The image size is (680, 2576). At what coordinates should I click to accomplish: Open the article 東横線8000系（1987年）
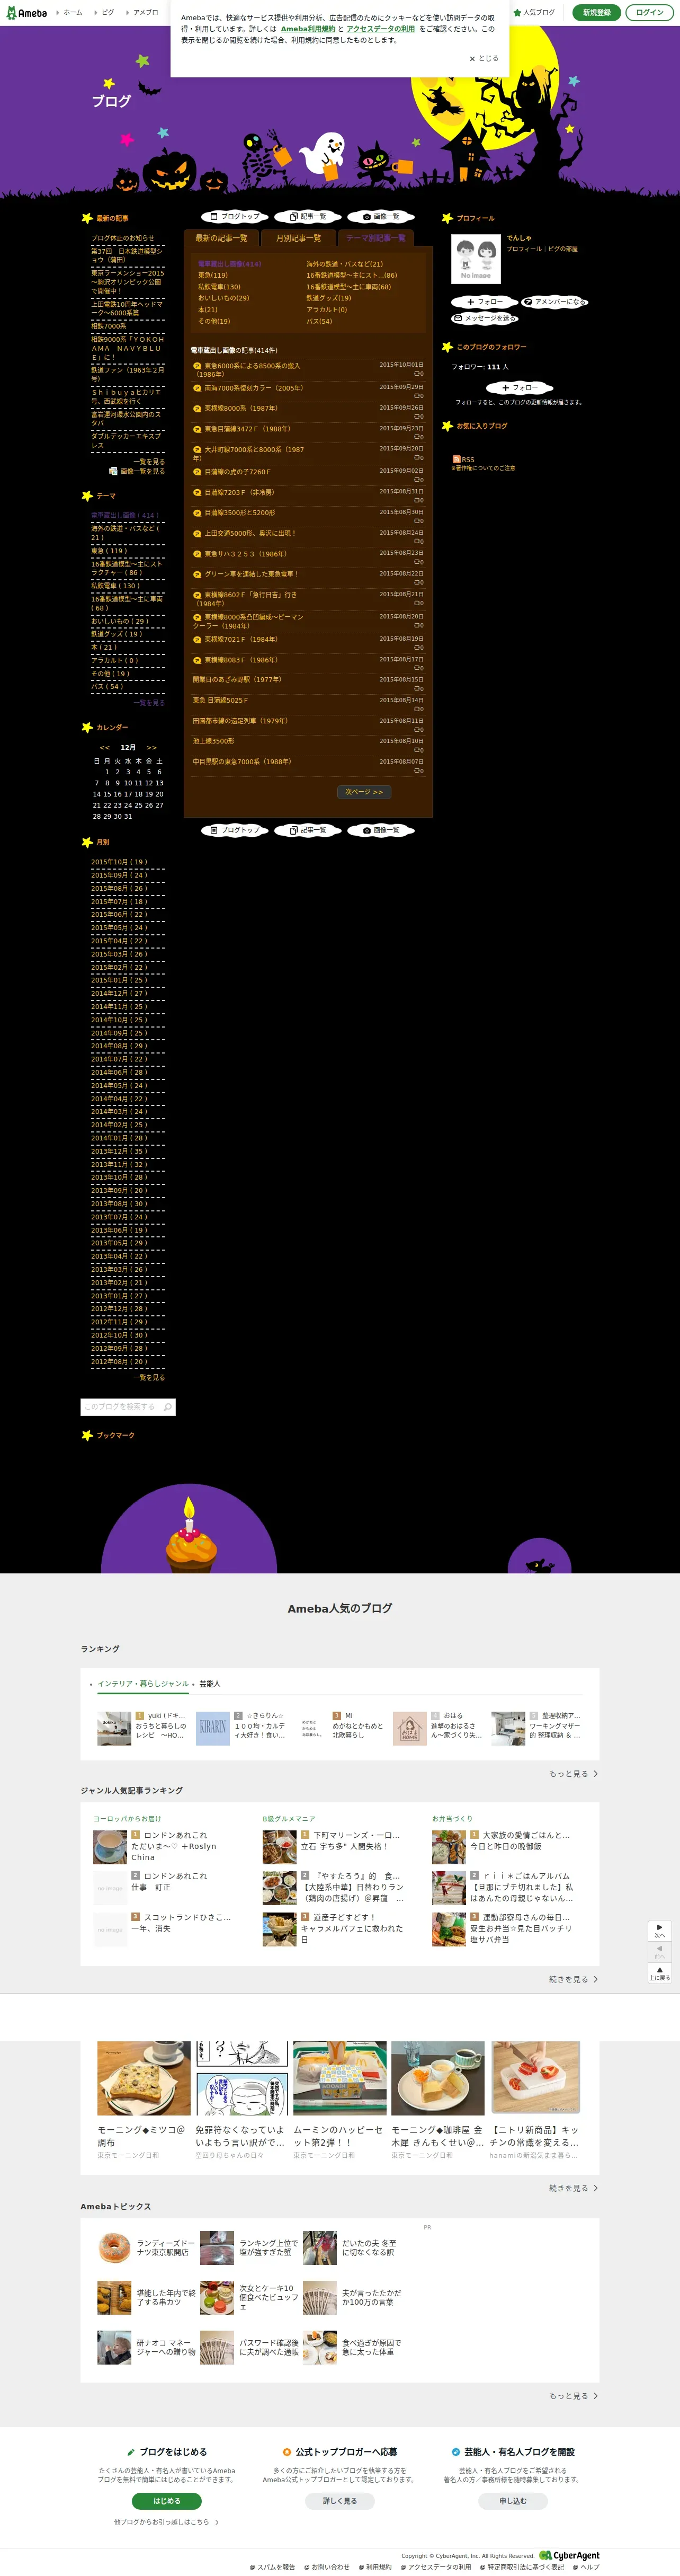pos(241,408)
